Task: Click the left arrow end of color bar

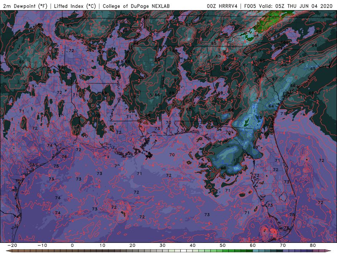Action: coord(9,251)
